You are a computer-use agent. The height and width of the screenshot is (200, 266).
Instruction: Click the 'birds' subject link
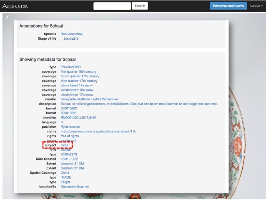(64, 145)
